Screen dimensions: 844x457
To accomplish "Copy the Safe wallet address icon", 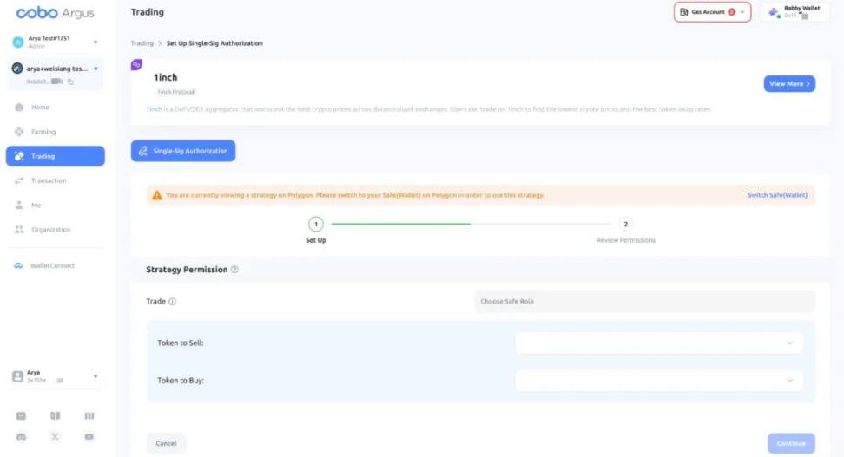I will 70,82.
